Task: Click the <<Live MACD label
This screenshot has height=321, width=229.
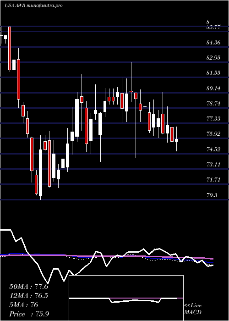Action: (x=193, y=309)
